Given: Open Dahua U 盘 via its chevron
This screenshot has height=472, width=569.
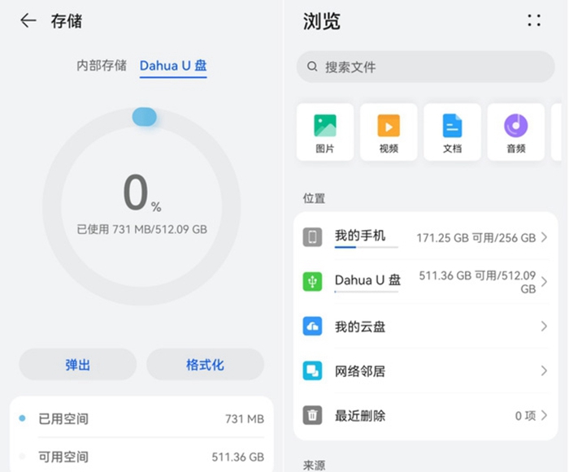Looking at the screenshot, I should (x=544, y=282).
